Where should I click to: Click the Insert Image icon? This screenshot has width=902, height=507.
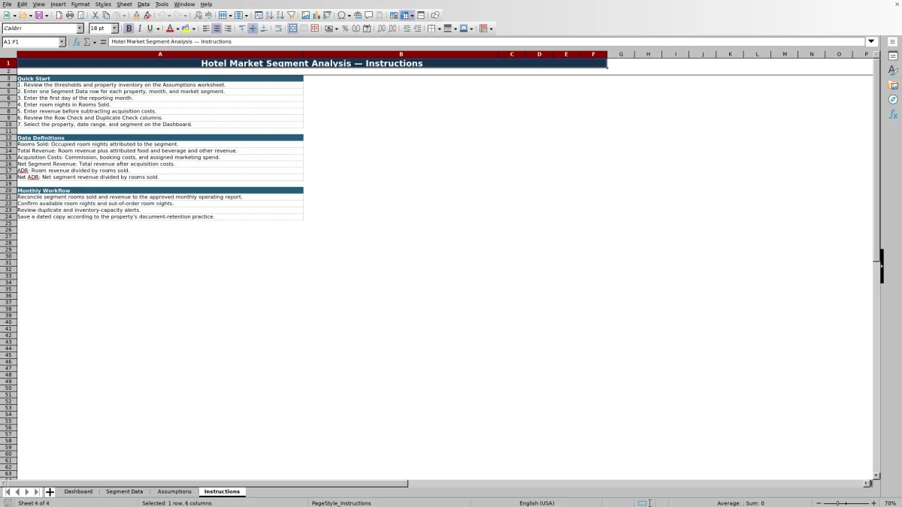(x=305, y=15)
